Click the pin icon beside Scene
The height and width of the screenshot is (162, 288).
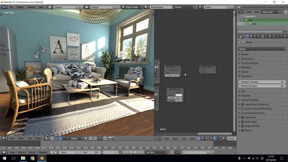point(240,42)
